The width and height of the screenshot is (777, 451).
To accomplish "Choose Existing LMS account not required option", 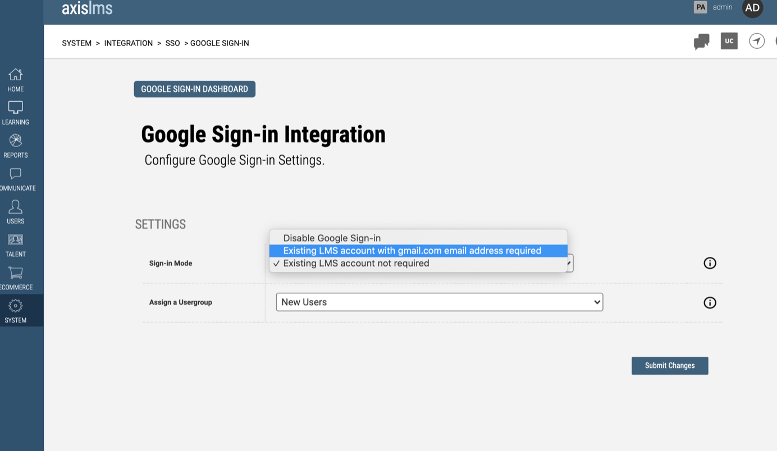I will click(x=418, y=263).
